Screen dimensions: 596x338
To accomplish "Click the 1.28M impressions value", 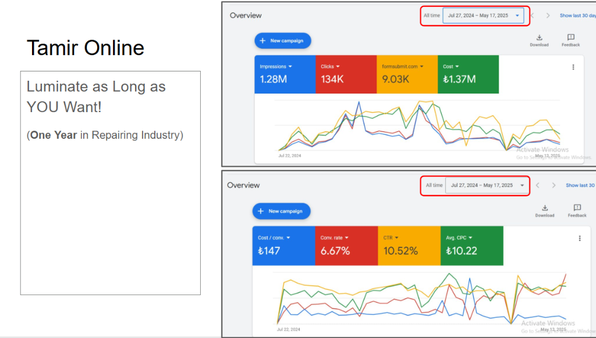I will click(x=274, y=80).
